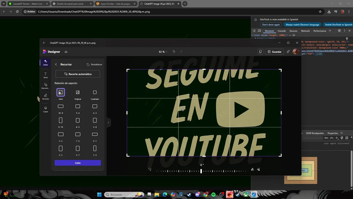Open the Revisión tool in the sidebar
Image resolution: width=353 pixels, height=199 pixels.
coord(46,96)
